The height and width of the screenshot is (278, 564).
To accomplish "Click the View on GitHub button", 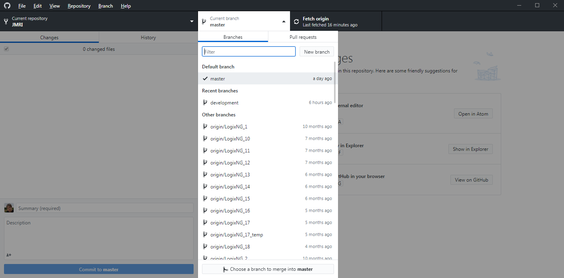I will (471, 180).
